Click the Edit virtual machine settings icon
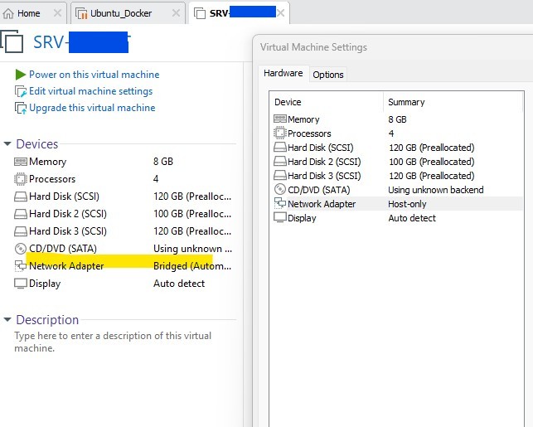Image resolution: width=533 pixels, height=427 pixels. pos(22,91)
